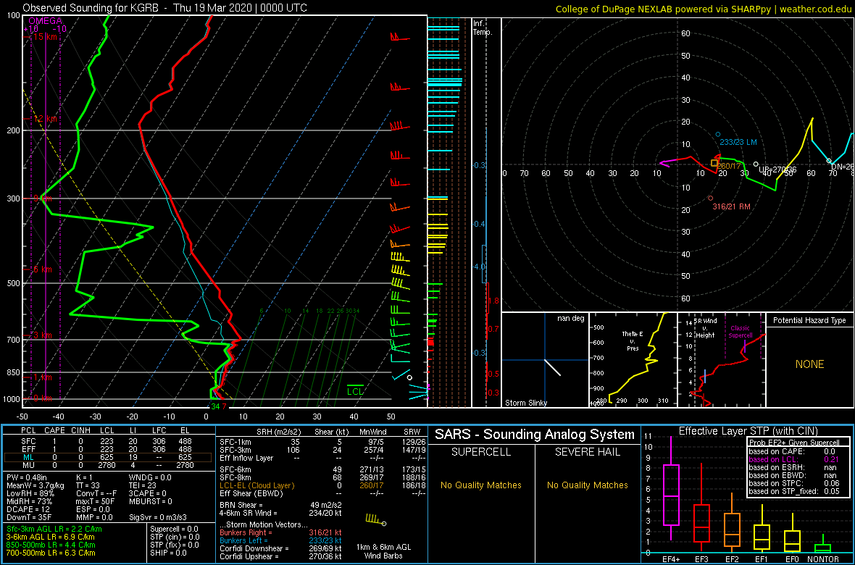Click the 'BRN Shear =' row
Viewport: 855px width, 565px height.
click(280, 505)
